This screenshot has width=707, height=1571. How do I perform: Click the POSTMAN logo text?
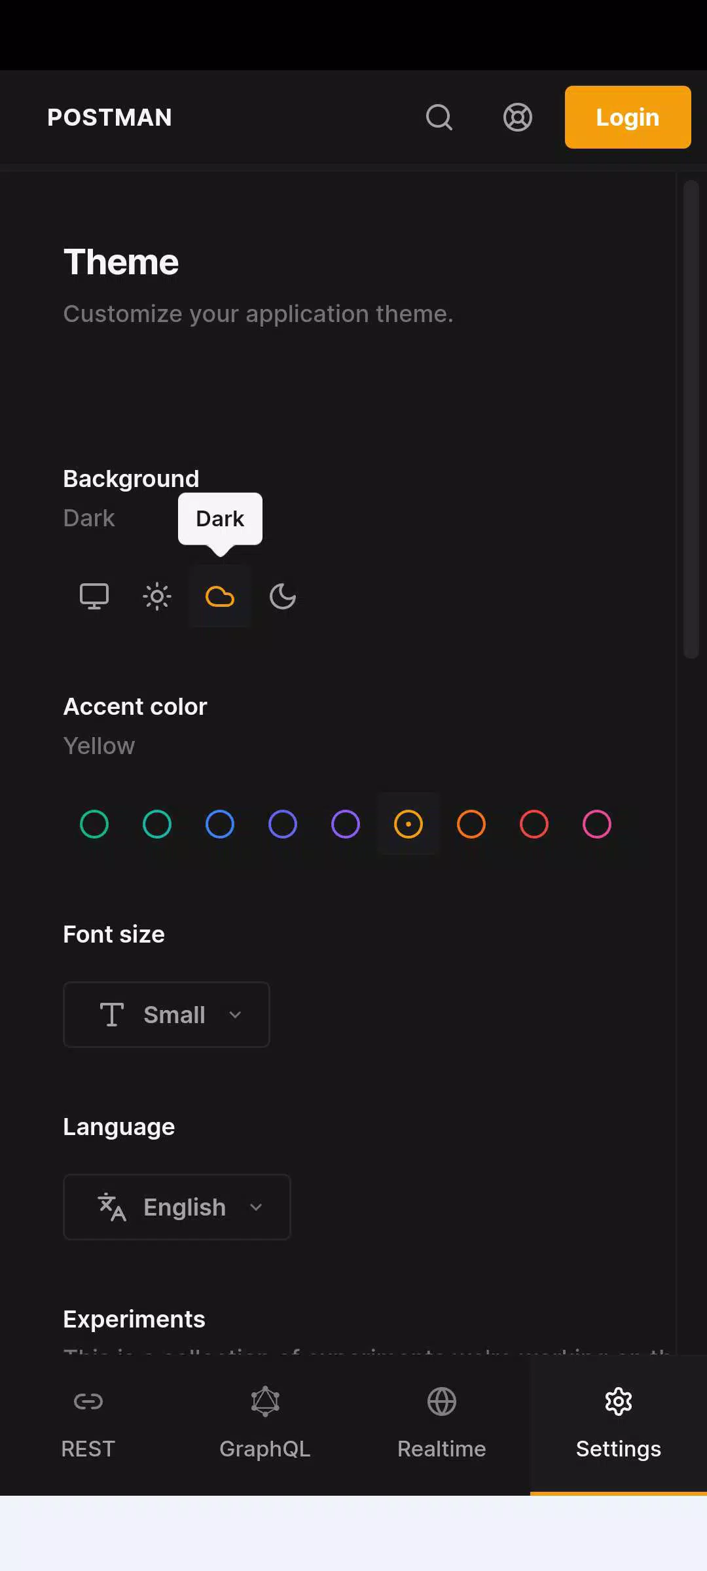(110, 117)
